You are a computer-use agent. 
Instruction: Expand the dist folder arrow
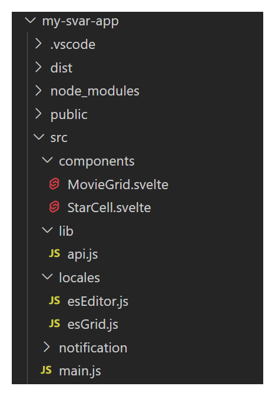click(38, 67)
